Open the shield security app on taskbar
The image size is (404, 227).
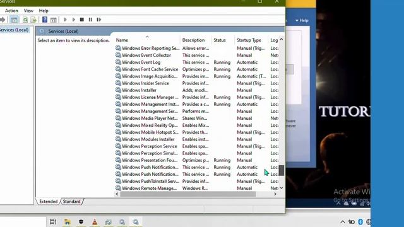tap(81, 221)
